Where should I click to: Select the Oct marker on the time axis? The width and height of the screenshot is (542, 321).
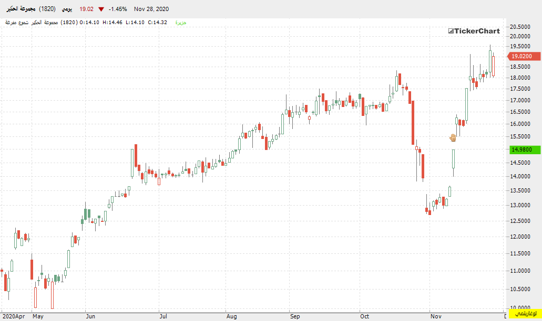[x=364, y=316]
